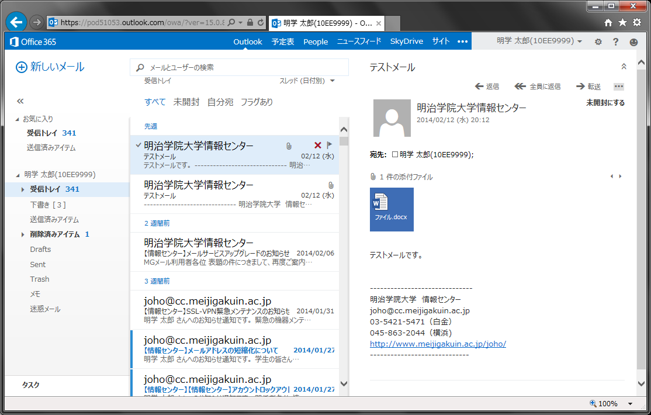Open the タスク link
The width and height of the screenshot is (651, 415).
point(31,385)
